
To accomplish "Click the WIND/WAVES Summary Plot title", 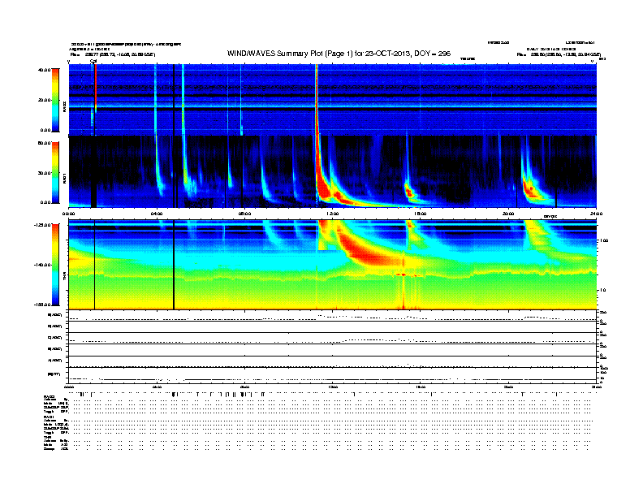I will click(339, 54).
